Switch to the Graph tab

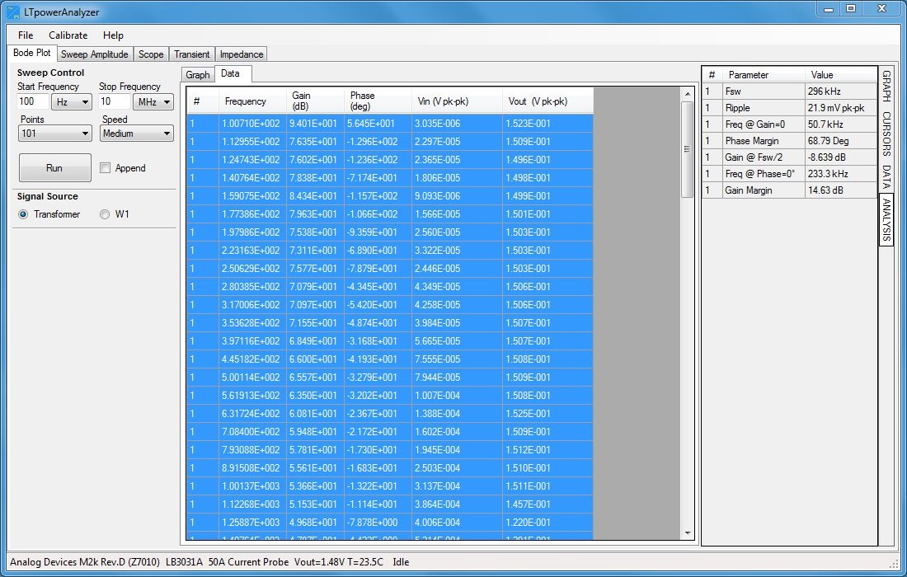tap(198, 75)
